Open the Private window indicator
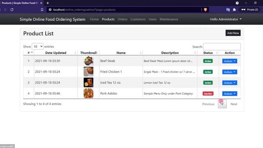The width and height of the screenshot is (263, 148). [249, 10]
